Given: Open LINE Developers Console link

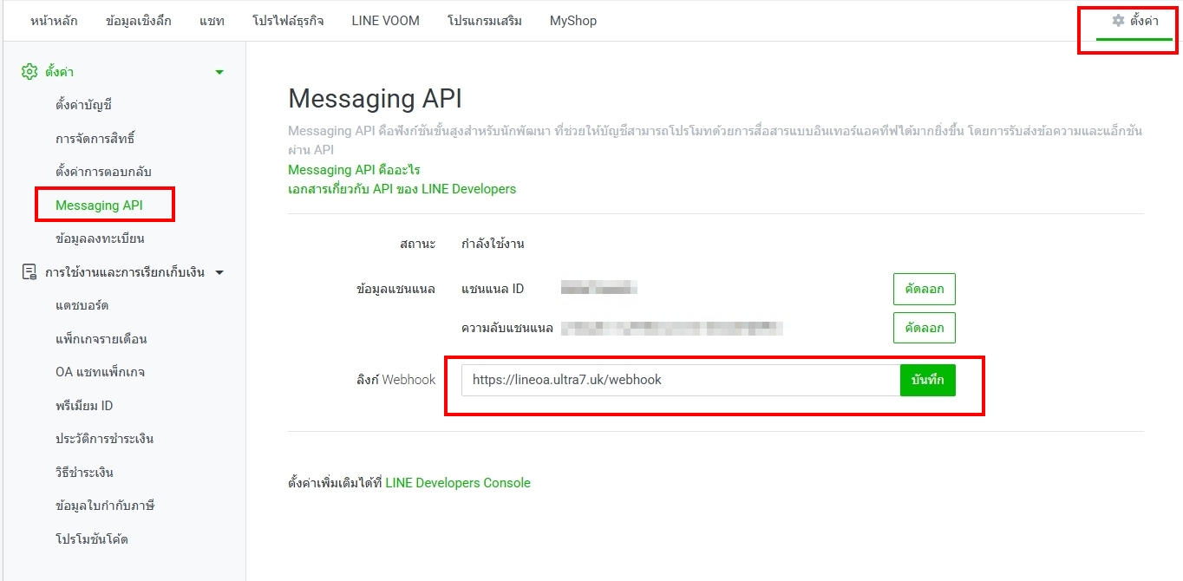Looking at the screenshot, I should (x=457, y=482).
